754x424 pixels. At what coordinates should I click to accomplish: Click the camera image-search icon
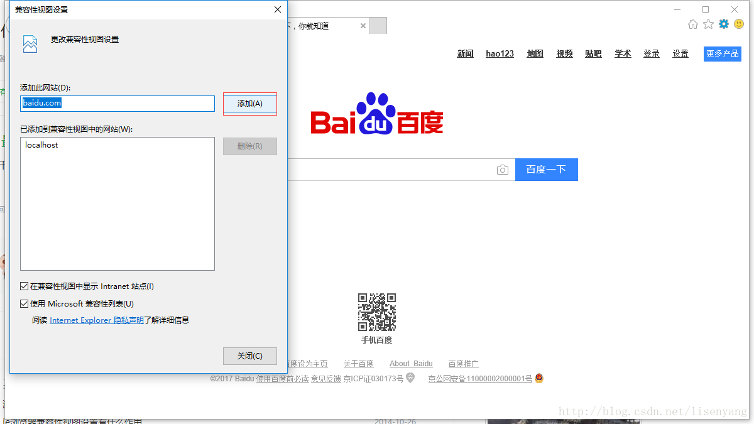[502, 170]
